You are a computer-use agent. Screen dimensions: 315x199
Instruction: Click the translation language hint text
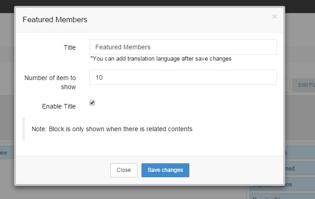[x=161, y=58]
